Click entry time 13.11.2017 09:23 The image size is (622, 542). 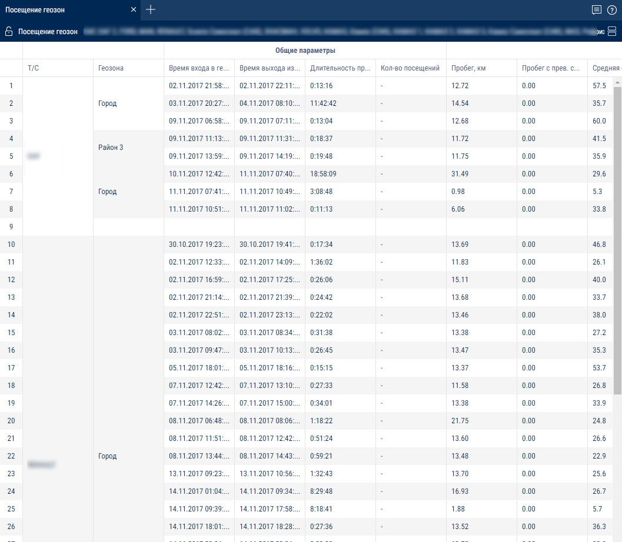click(199, 473)
